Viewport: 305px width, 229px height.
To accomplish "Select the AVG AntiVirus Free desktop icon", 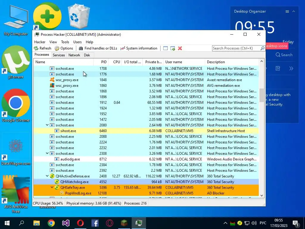I will click(x=16, y=194).
